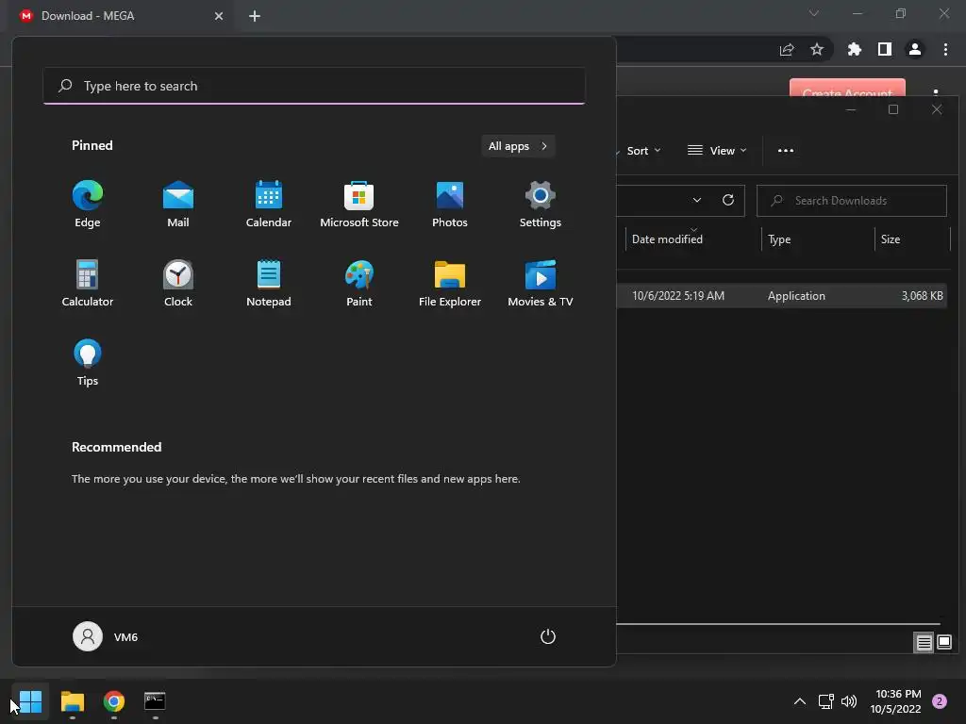
Task: Switch to large thumbnails view
Action: tap(944, 643)
